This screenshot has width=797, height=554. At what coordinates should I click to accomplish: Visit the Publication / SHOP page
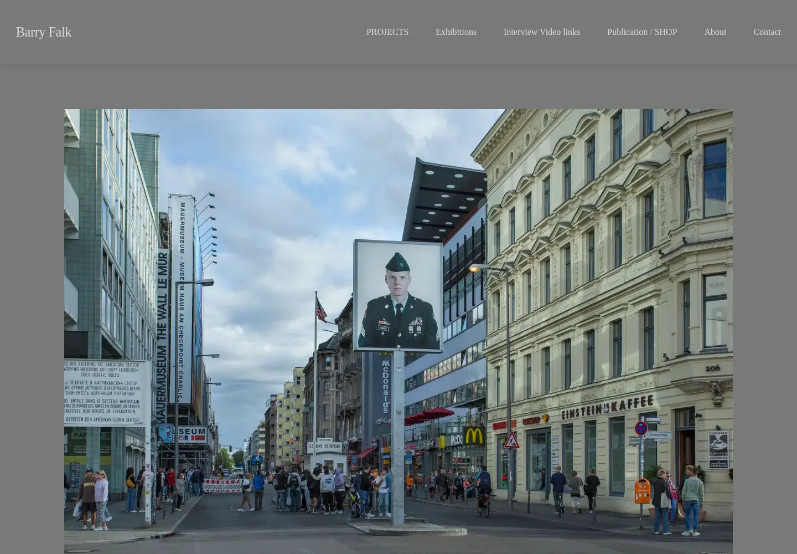pos(642,32)
